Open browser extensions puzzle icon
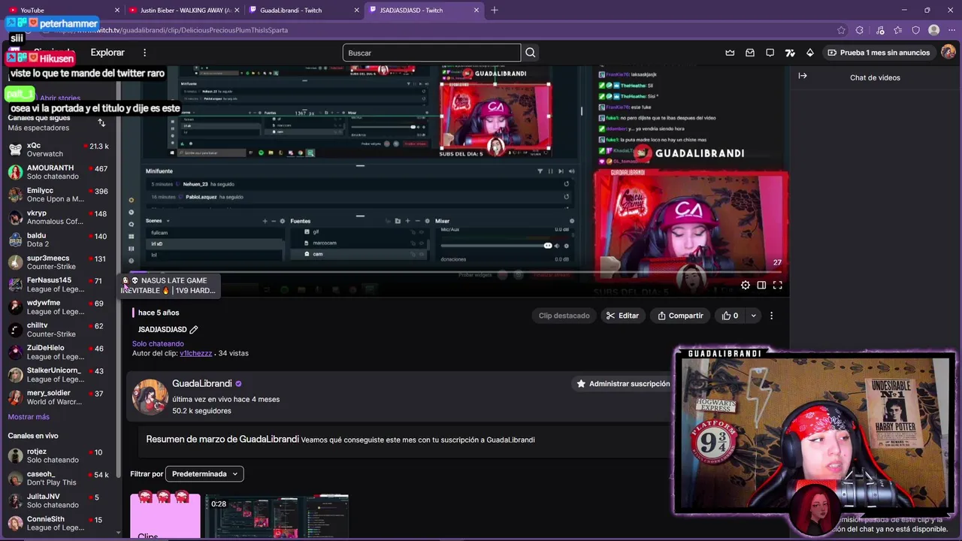This screenshot has width=962, height=541. pos(860,30)
